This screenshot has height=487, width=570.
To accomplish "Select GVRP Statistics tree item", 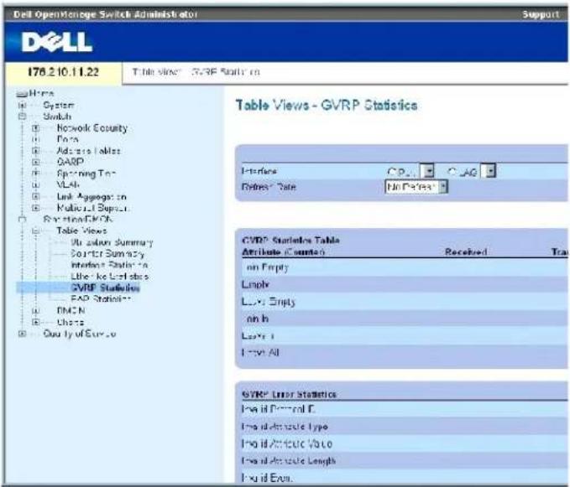I will point(105,288).
